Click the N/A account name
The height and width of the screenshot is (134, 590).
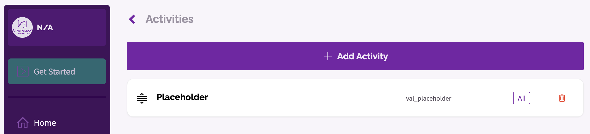[x=45, y=27]
